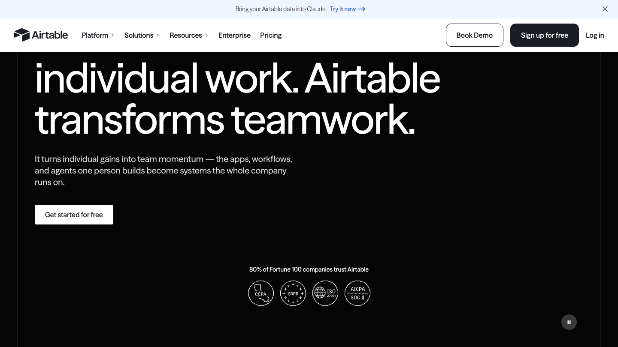
Task: Pause the hero background animation
Action: pyautogui.click(x=569, y=322)
